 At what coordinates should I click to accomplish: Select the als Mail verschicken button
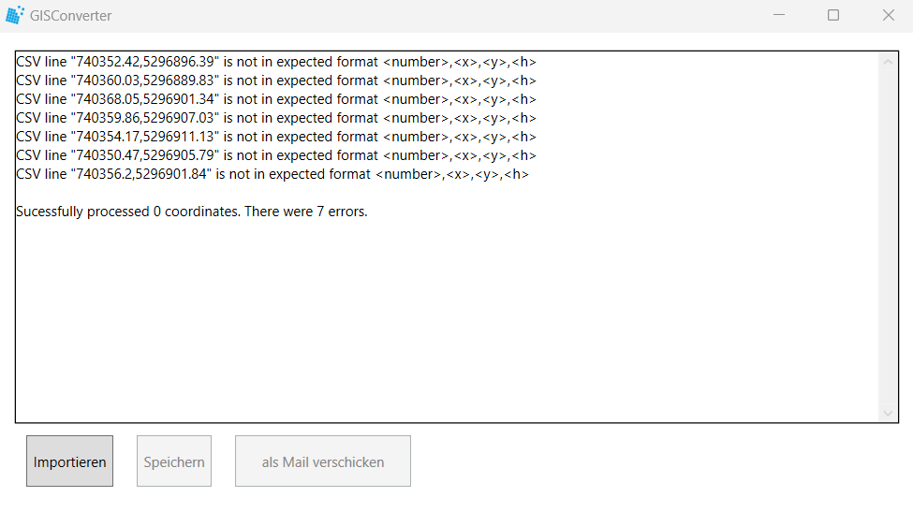click(x=322, y=461)
